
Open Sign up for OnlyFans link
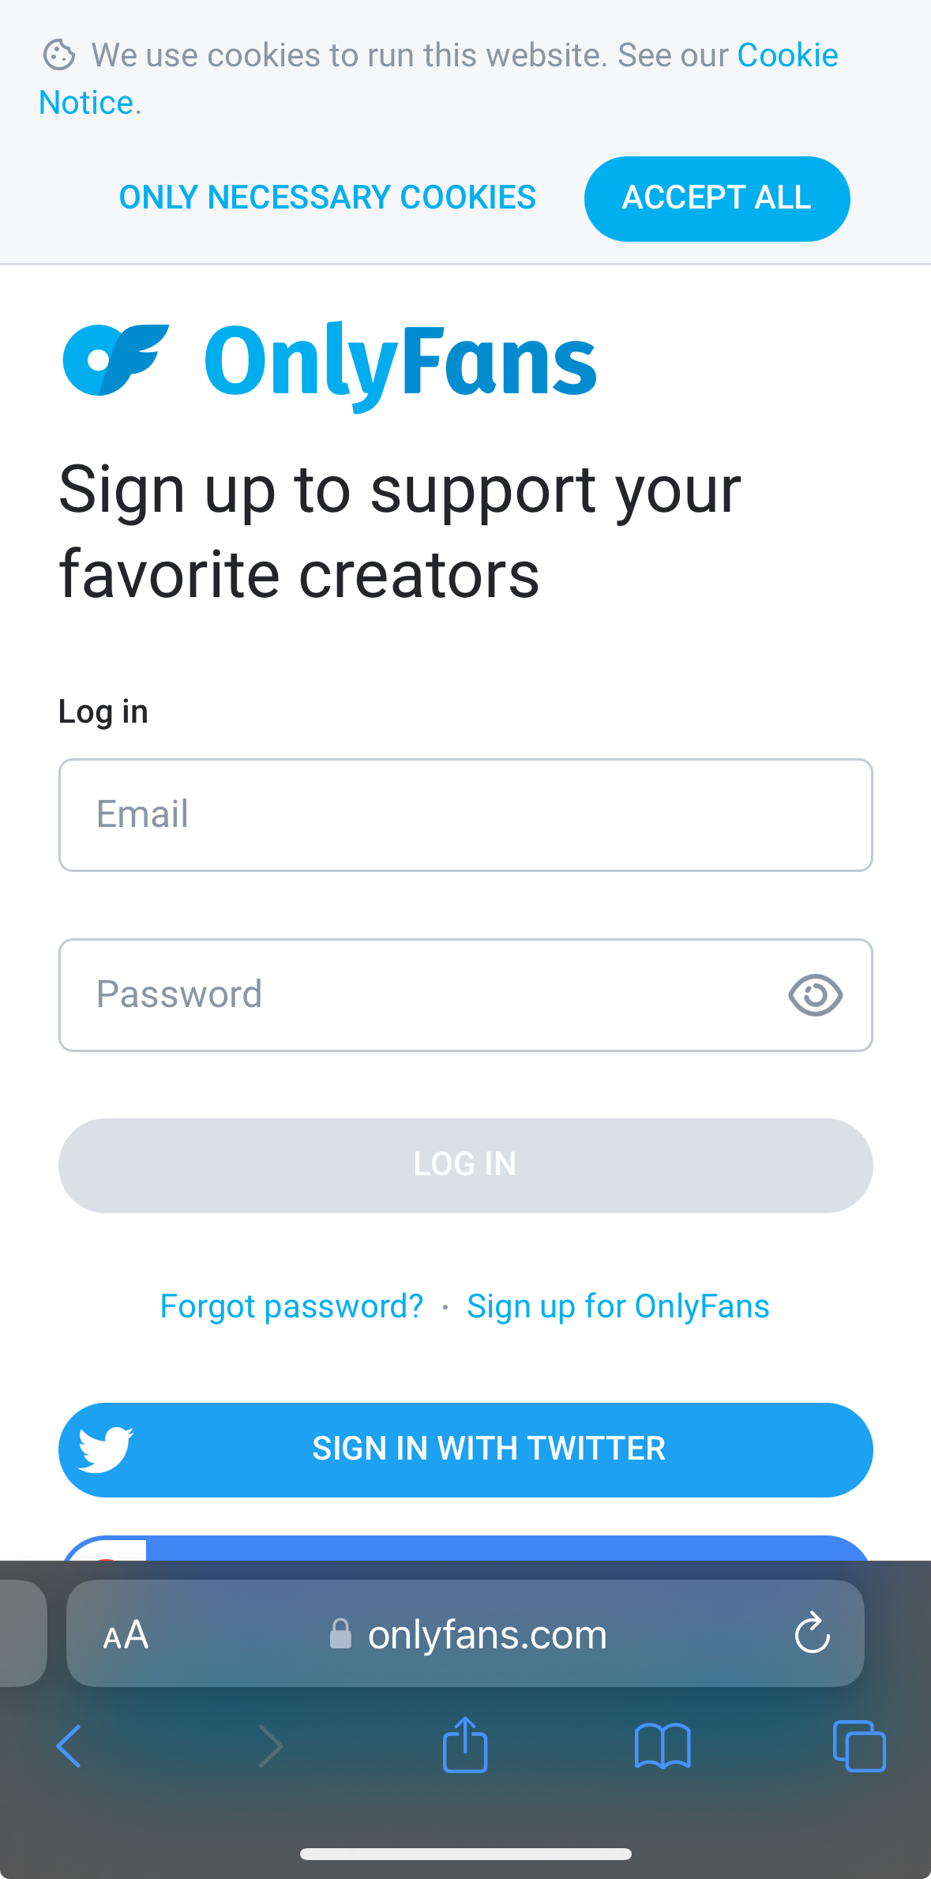coord(618,1306)
